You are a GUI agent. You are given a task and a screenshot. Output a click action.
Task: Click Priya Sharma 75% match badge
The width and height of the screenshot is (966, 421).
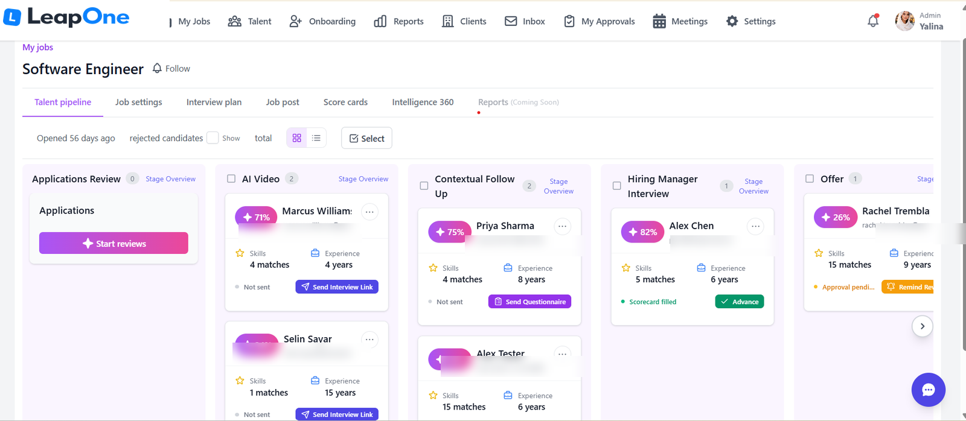click(449, 232)
